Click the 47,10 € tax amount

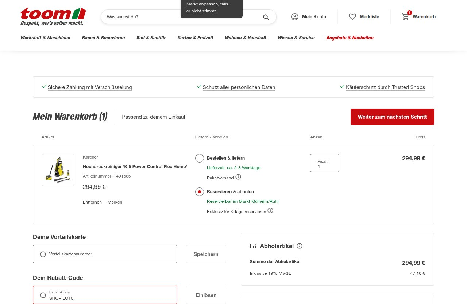418,273
